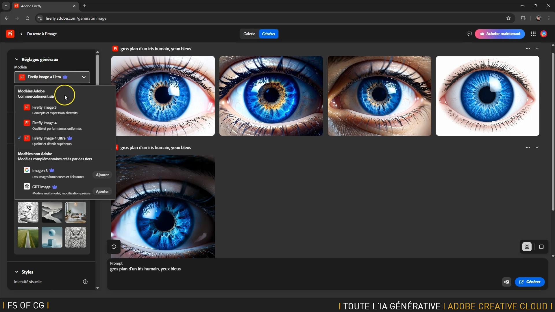Open the Adobe apps grid icon
The width and height of the screenshot is (555, 312).
pyautogui.click(x=533, y=34)
